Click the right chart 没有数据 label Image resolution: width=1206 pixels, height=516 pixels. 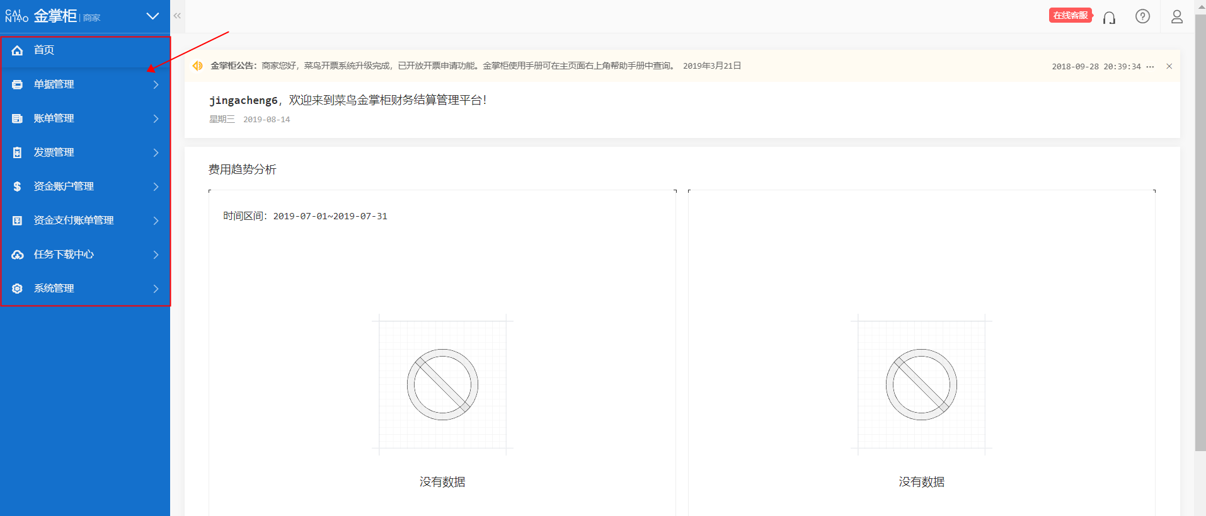[x=921, y=482]
